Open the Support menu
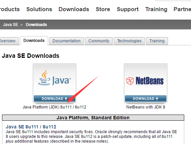191x144 pixels. 128,9
